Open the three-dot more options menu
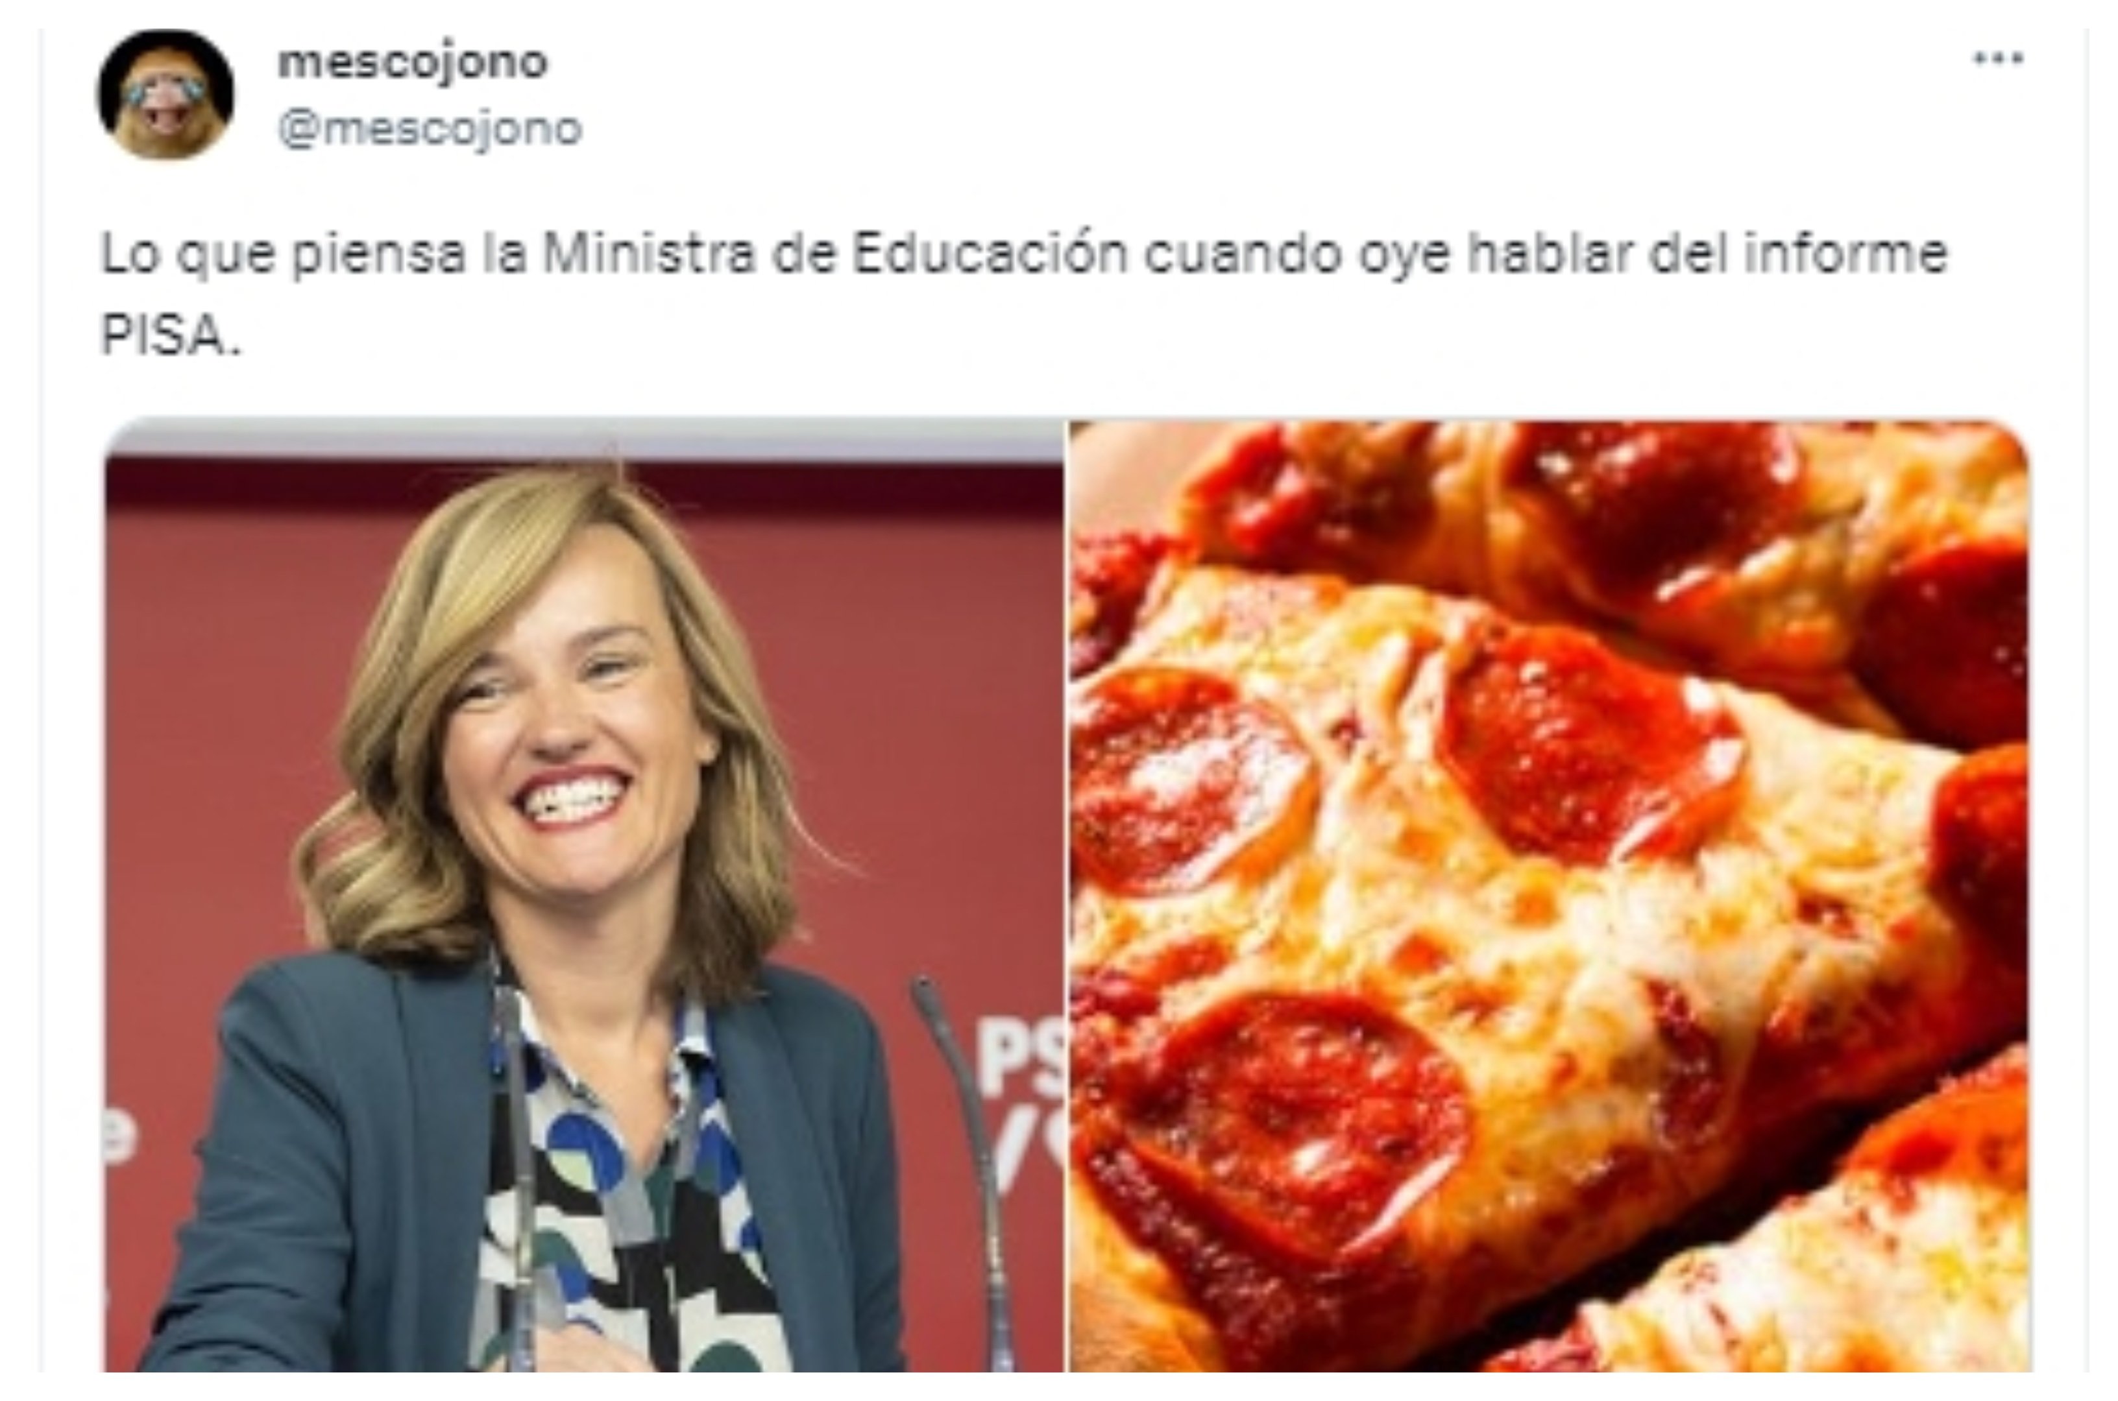2118x1401 pixels. click(1998, 60)
